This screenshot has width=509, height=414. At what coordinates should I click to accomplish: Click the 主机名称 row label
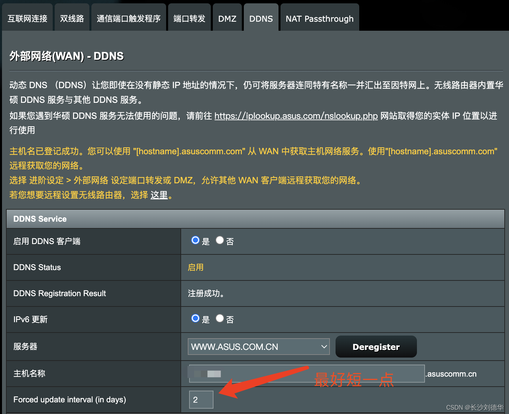click(29, 374)
